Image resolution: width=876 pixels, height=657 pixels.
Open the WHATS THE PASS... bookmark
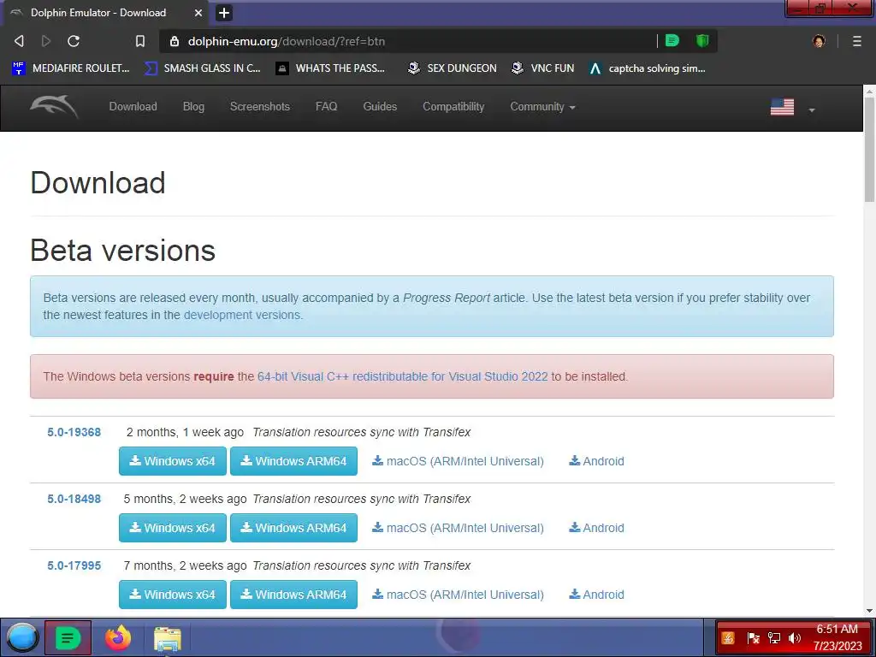[x=331, y=68]
